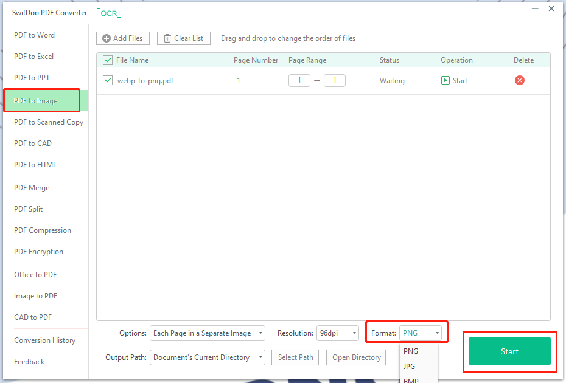View the Conversion History
The height and width of the screenshot is (383, 566).
(x=46, y=340)
